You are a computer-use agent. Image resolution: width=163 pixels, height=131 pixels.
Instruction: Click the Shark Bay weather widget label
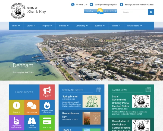tap(89, 11)
